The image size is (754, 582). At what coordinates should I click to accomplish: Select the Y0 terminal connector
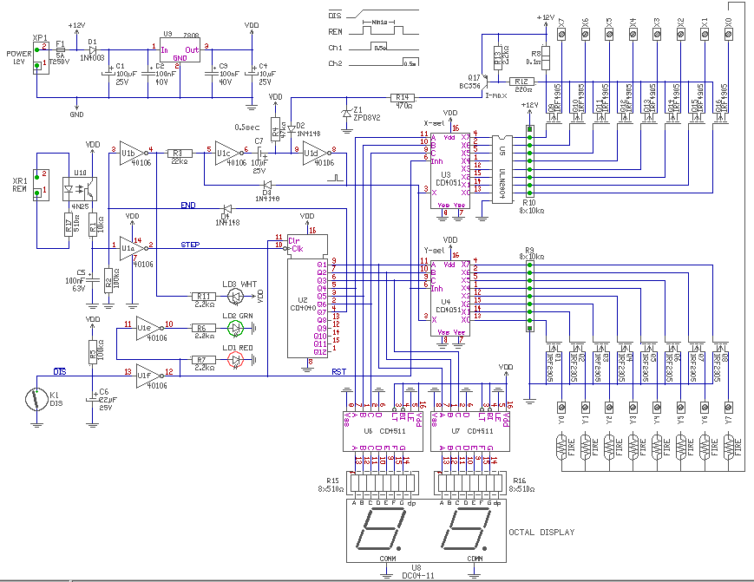(x=561, y=408)
